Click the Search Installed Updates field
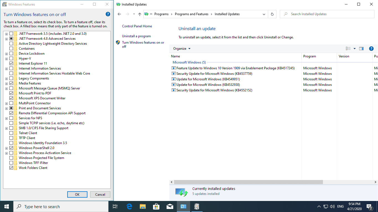378x212 pixels. (327, 14)
